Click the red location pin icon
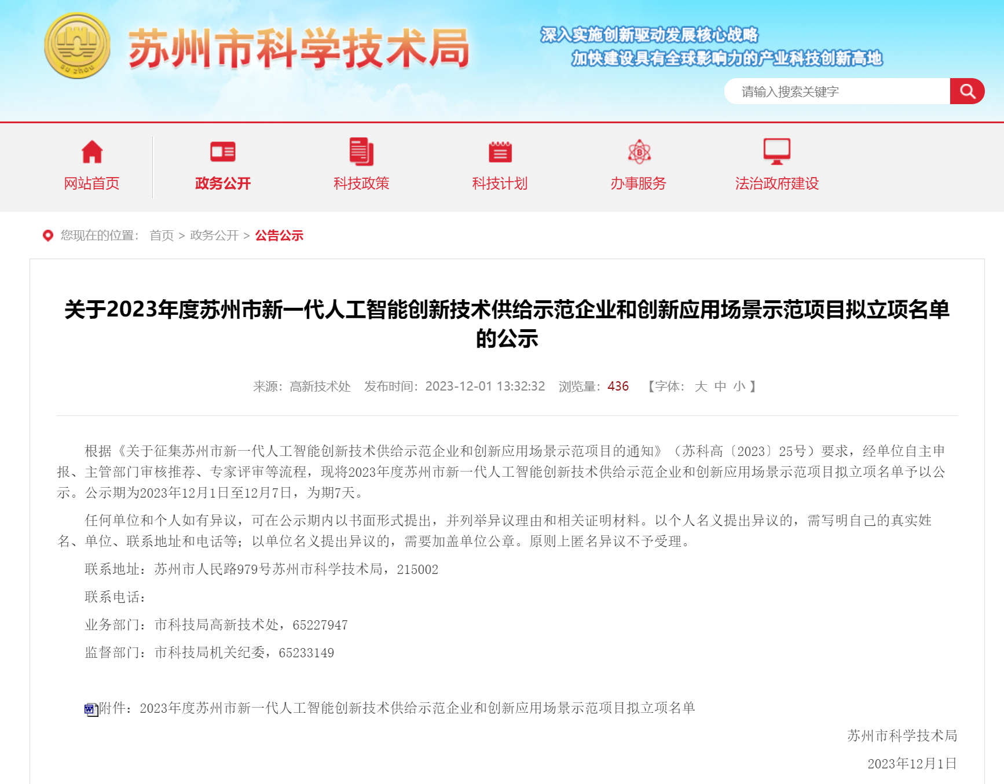1004x784 pixels. pyautogui.click(x=48, y=235)
